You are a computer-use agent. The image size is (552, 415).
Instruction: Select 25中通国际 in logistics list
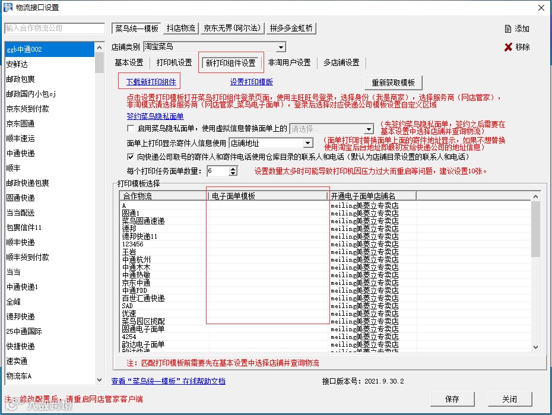(49, 331)
